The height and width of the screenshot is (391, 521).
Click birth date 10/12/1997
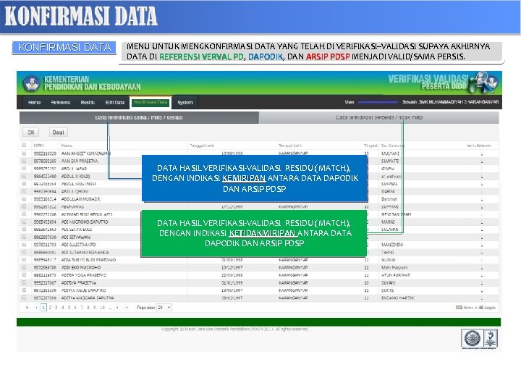232,267
